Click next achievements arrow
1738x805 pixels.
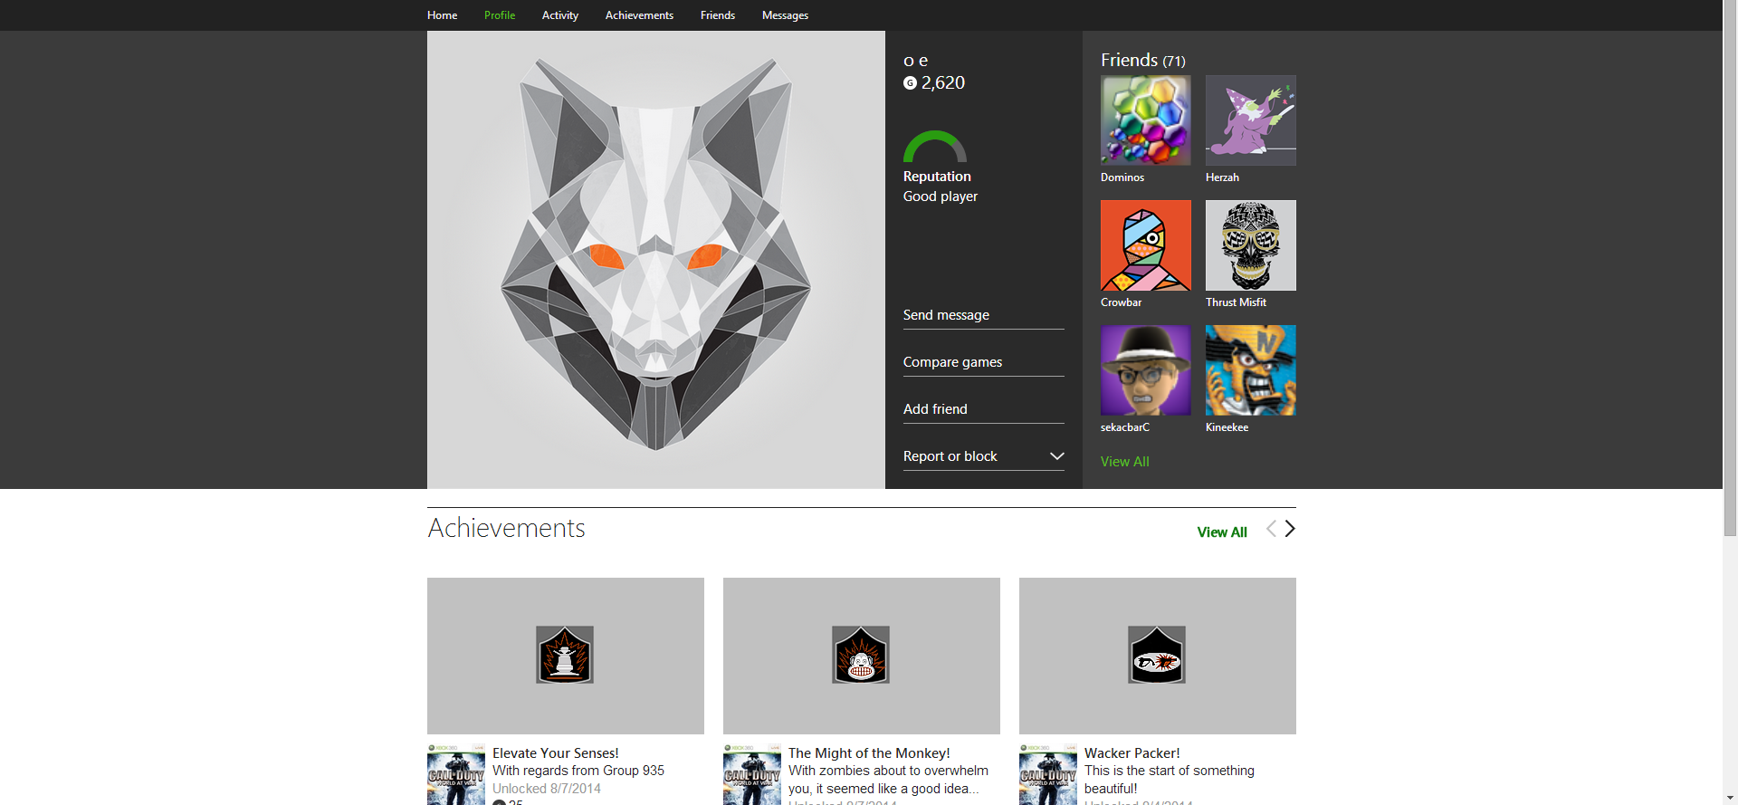click(x=1290, y=529)
